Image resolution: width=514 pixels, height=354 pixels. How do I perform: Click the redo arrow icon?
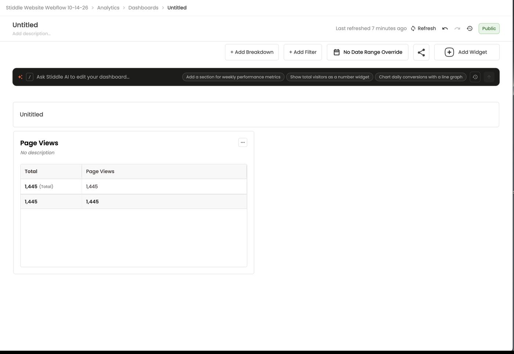(x=457, y=28)
